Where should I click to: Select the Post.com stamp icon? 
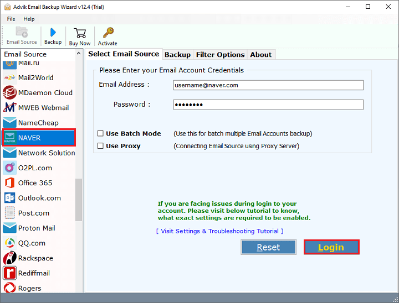coord(9,213)
